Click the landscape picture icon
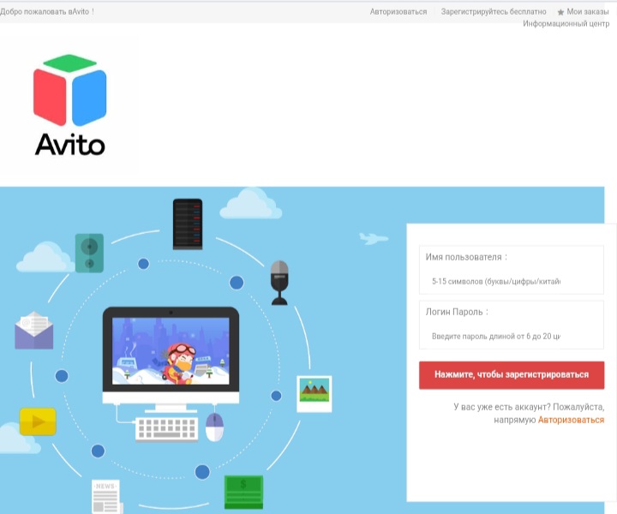The image size is (617, 514). [x=314, y=393]
